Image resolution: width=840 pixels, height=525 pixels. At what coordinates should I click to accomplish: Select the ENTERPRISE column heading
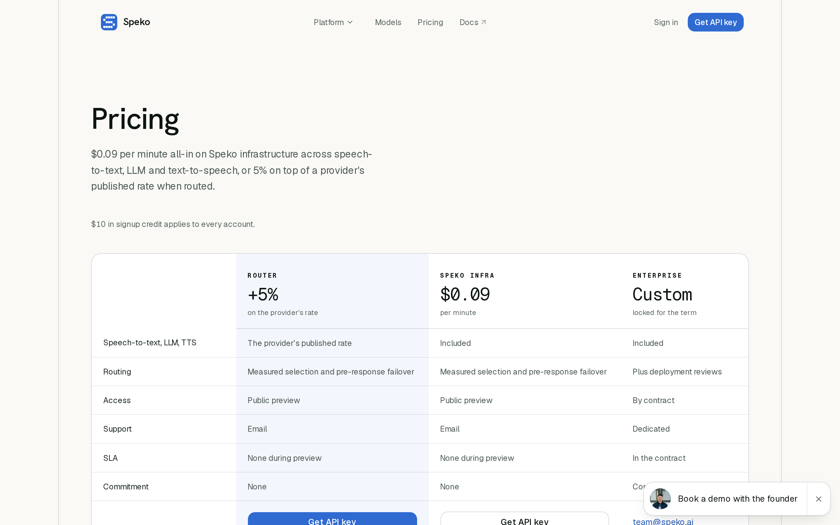(x=657, y=275)
